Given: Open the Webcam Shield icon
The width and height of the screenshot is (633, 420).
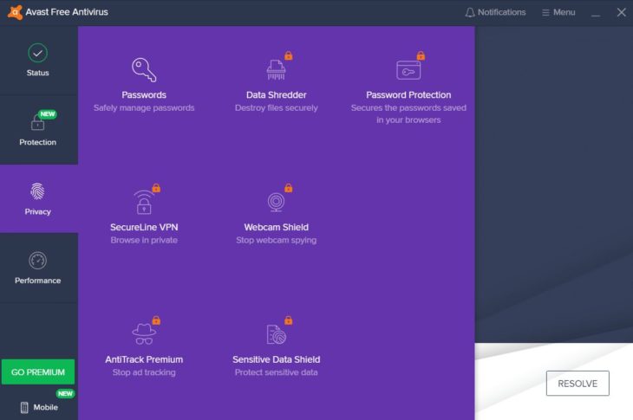Looking at the screenshot, I should 276,202.
